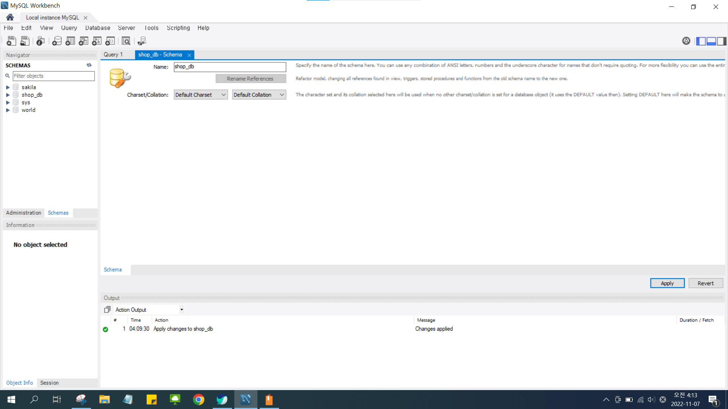Open preferences gear icon at right
The height and width of the screenshot is (409, 728).
(686, 41)
